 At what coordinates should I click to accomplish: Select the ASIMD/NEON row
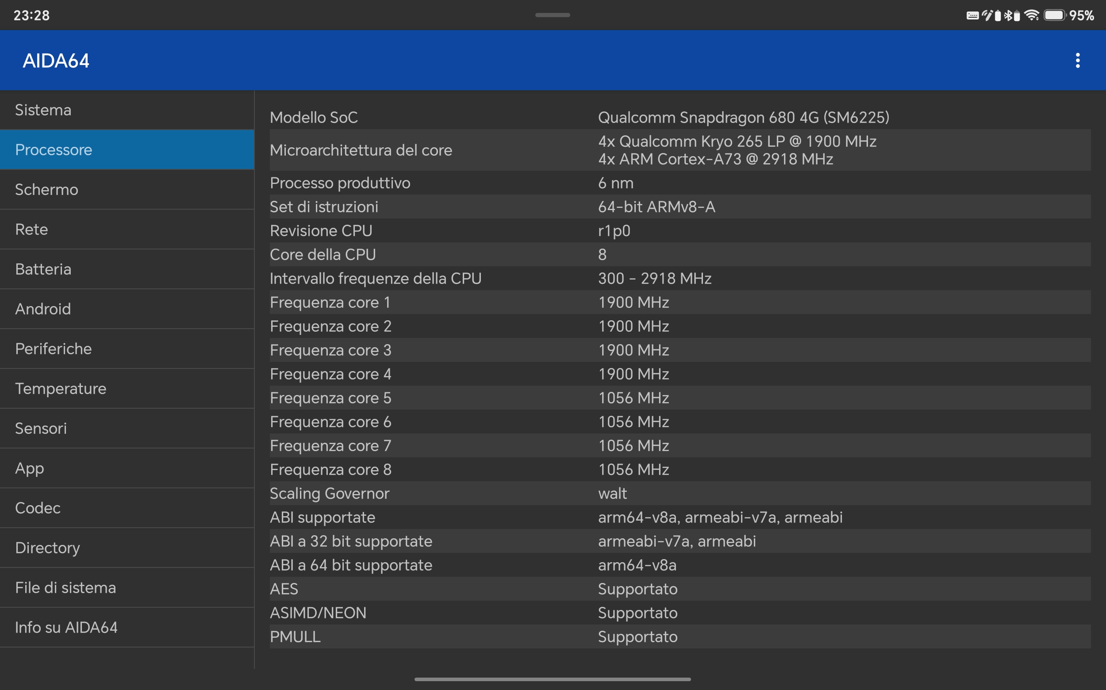[x=680, y=613]
